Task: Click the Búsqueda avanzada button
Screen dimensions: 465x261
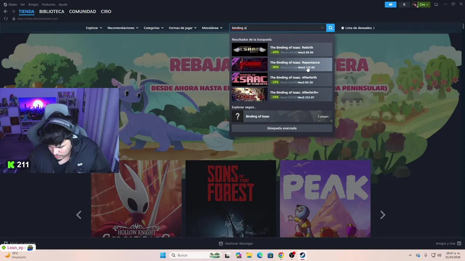Action: (x=282, y=128)
